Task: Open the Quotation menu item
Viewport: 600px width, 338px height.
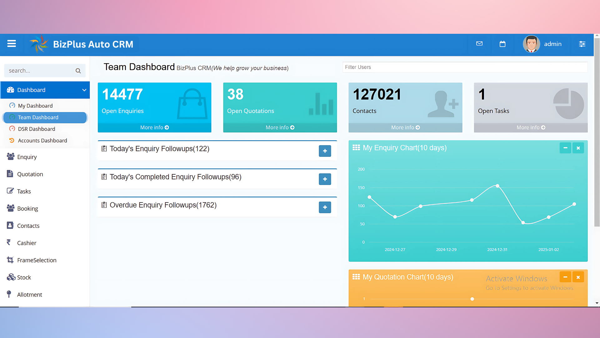Action: pyautogui.click(x=30, y=174)
